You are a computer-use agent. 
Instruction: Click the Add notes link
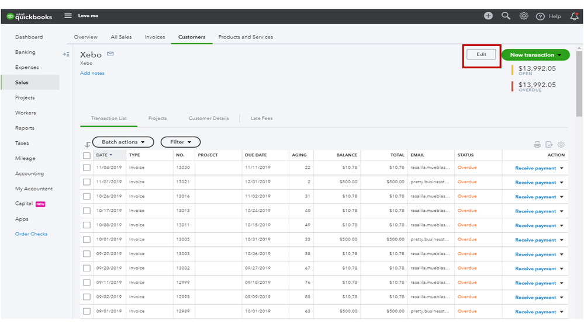92,73
